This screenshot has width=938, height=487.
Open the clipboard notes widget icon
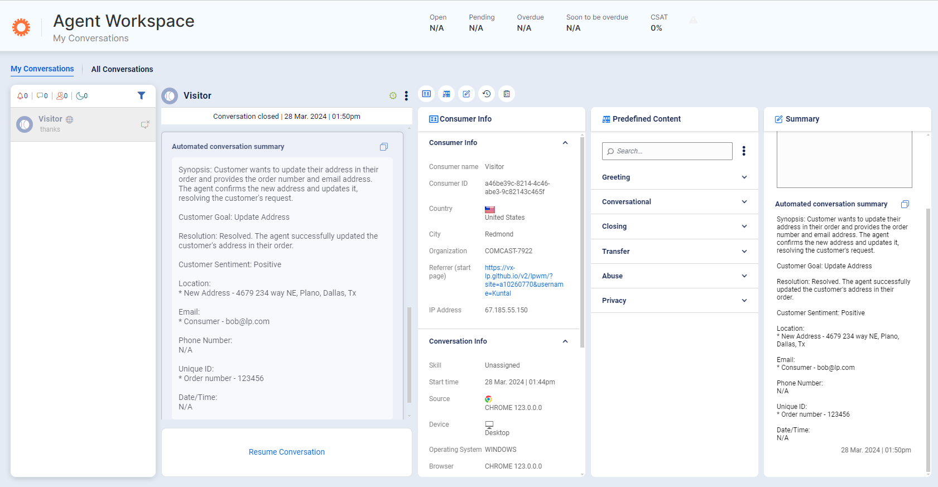pyautogui.click(x=507, y=94)
